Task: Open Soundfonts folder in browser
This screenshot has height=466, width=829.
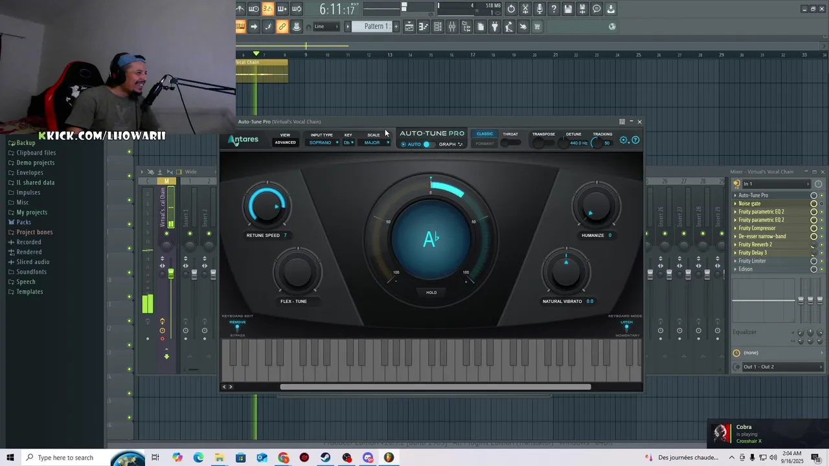Action: coord(31,272)
